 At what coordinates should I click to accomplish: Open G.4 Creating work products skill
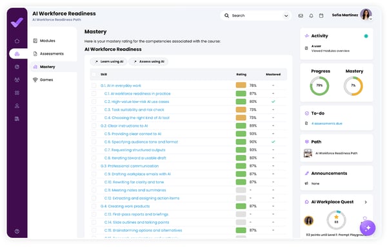[x=125, y=206]
